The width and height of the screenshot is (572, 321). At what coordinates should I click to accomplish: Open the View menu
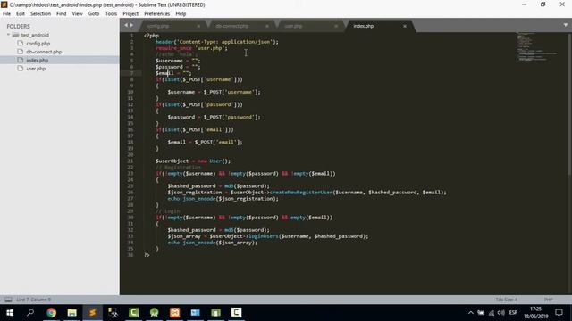coord(77,14)
